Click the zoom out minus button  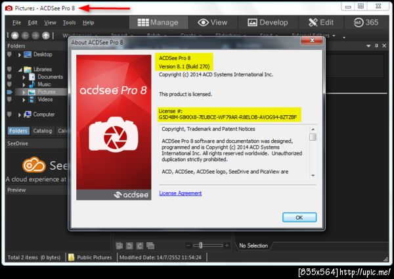(188, 245)
